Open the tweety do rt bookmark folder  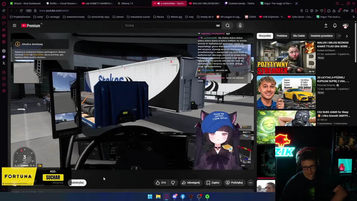205,17
